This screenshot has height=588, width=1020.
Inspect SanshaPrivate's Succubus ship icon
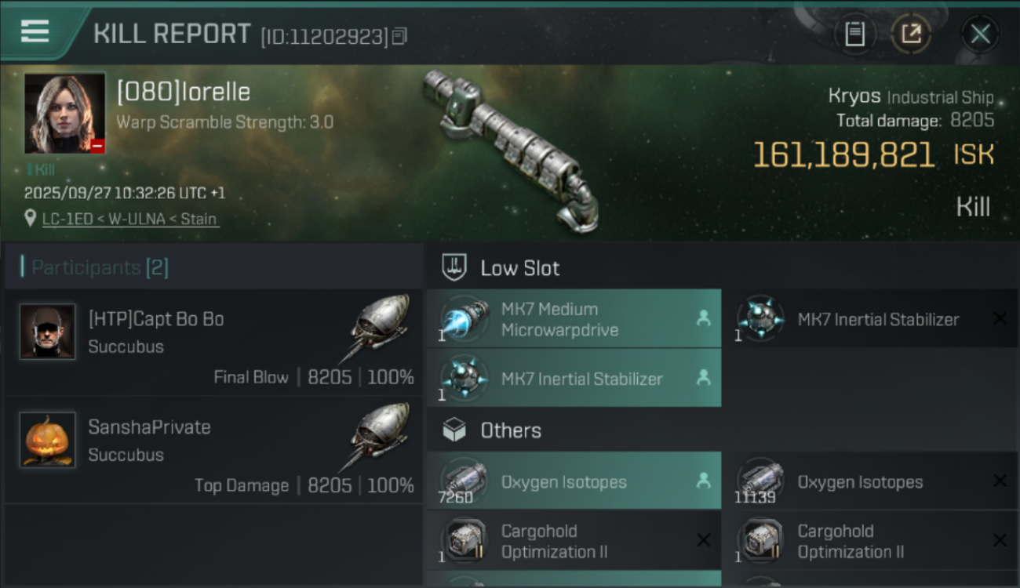381,431
